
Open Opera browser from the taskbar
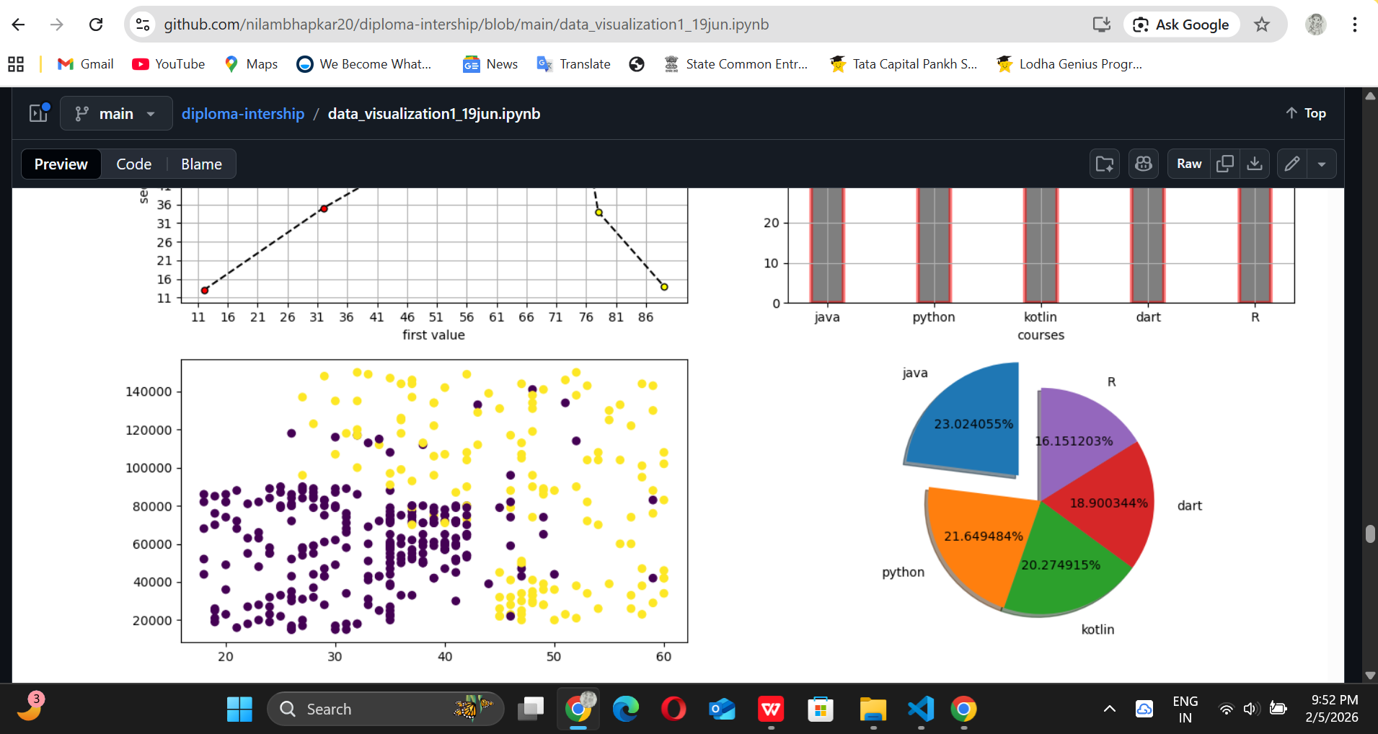pyautogui.click(x=673, y=709)
